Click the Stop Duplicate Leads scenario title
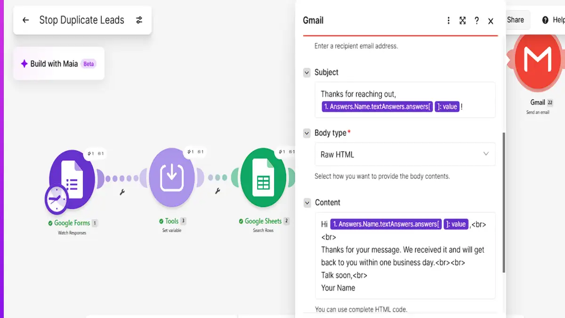The width and height of the screenshot is (565, 318). pos(81,20)
